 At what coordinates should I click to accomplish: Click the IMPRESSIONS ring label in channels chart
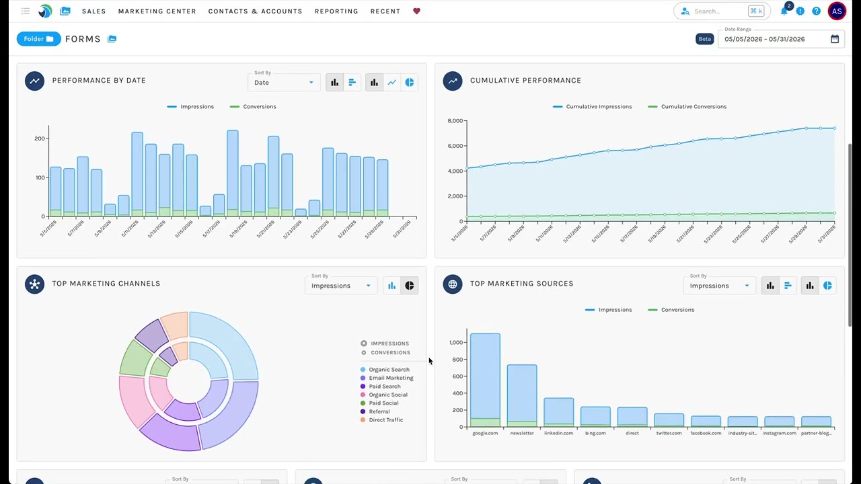(x=385, y=344)
